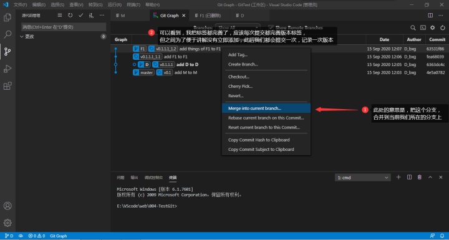449x240 pixels.
Task: Click the Date column header
Action: click(x=384, y=39)
